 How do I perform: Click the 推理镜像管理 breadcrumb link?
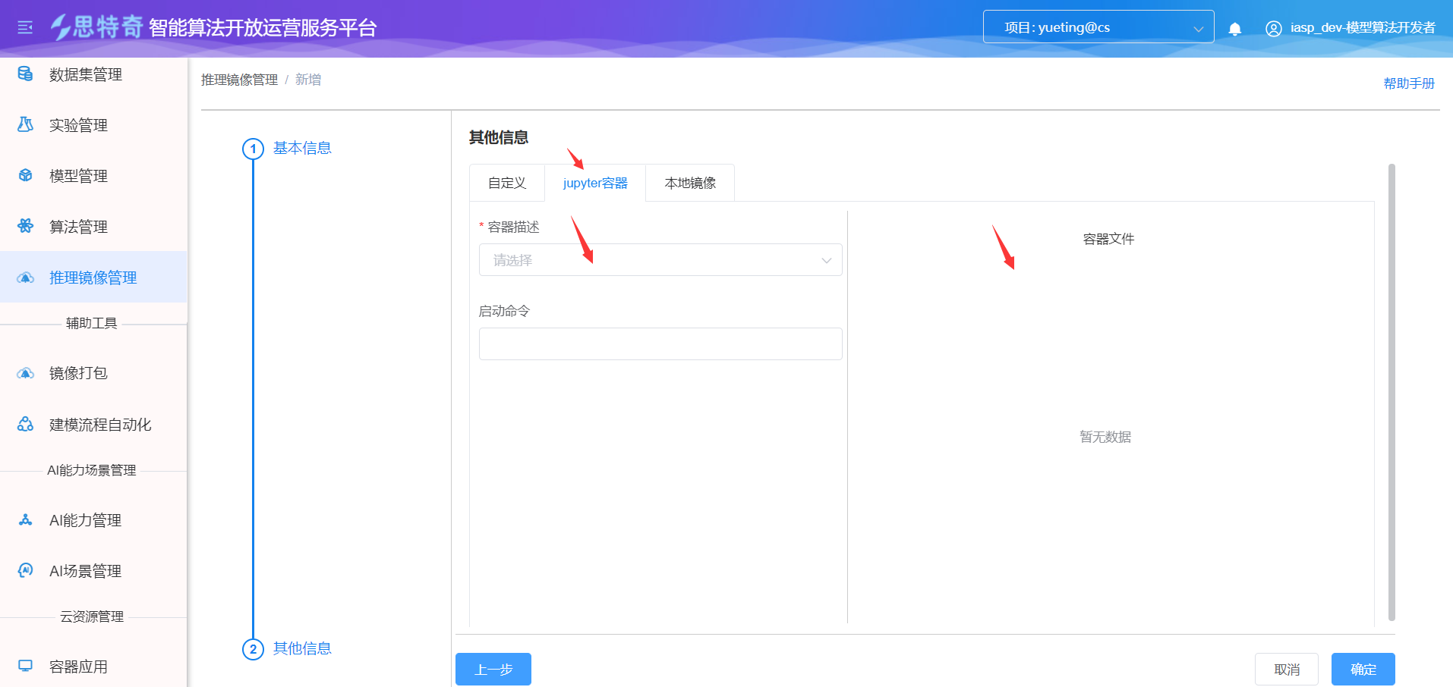[x=240, y=80]
